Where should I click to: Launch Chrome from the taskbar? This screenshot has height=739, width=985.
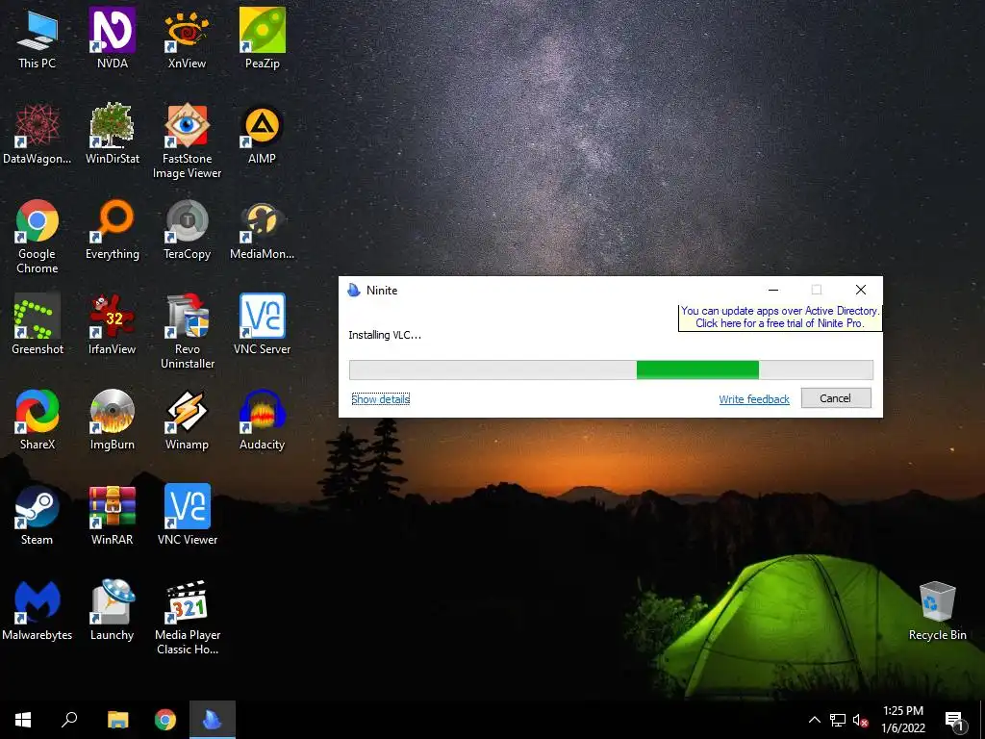click(165, 720)
